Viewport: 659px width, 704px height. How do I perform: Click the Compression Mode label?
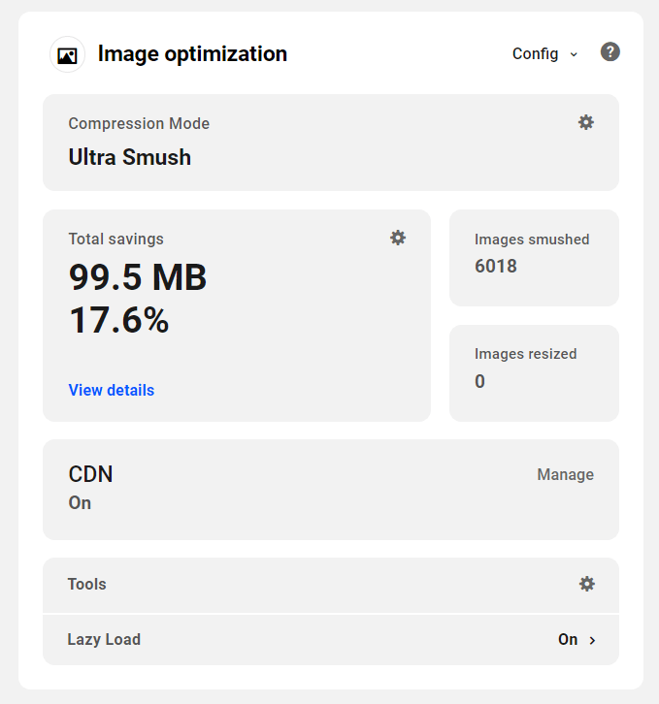(x=139, y=123)
